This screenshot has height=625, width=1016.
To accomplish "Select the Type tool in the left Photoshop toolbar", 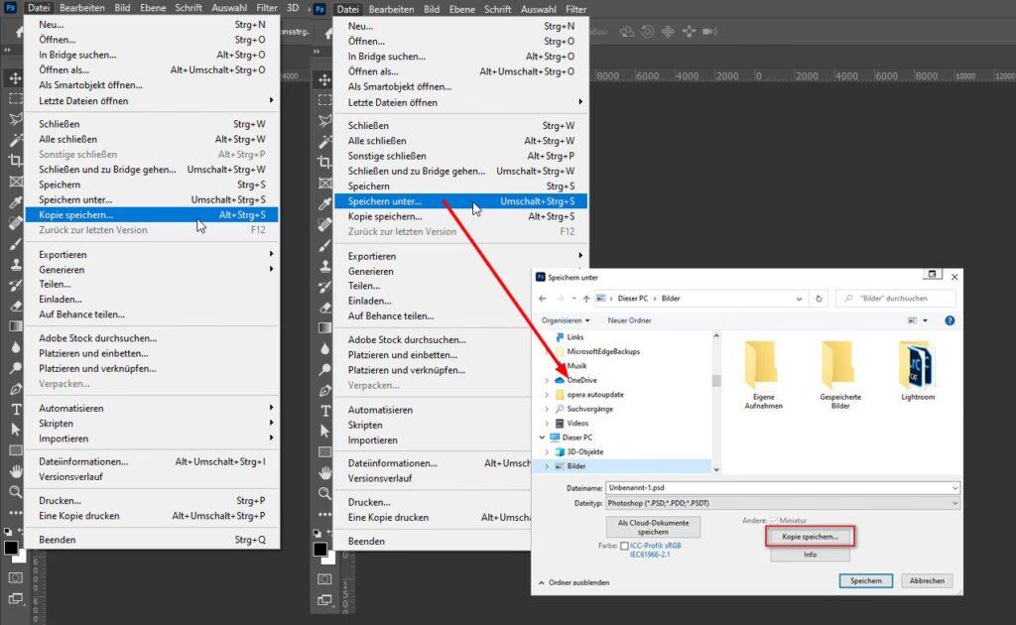I will click(x=16, y=409).
